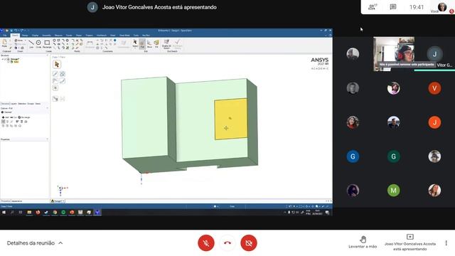Click Levantar a mão button
455x256 pixels.
363,242
